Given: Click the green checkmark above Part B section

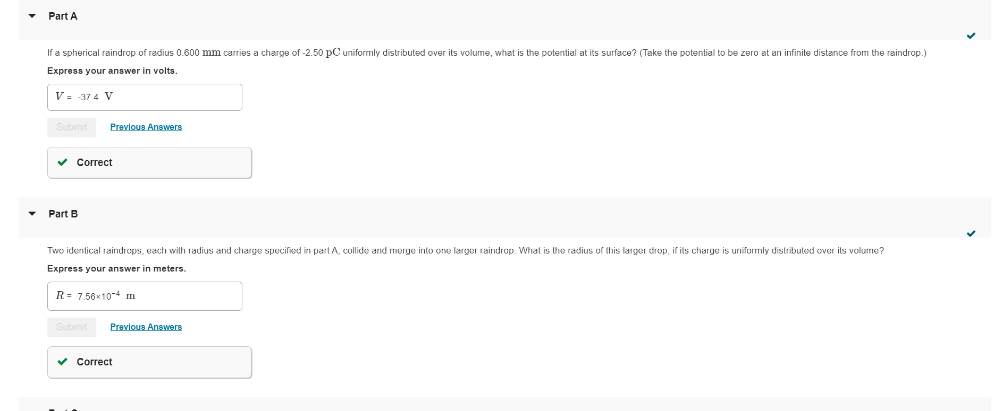Looking at the screenshot, I should coord(971,233).
